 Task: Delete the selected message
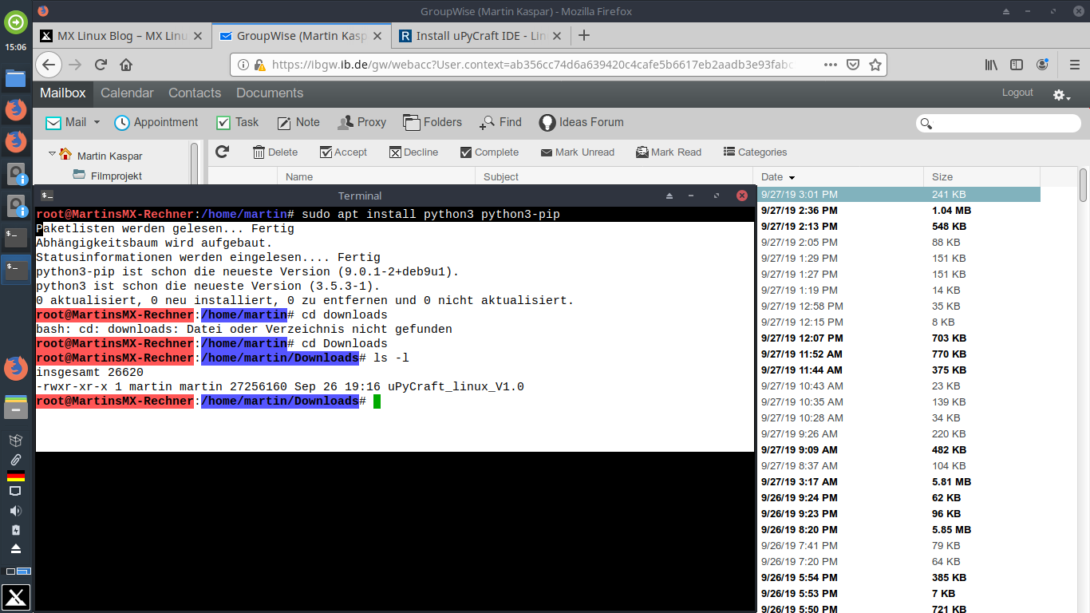[x=275, y=152]
